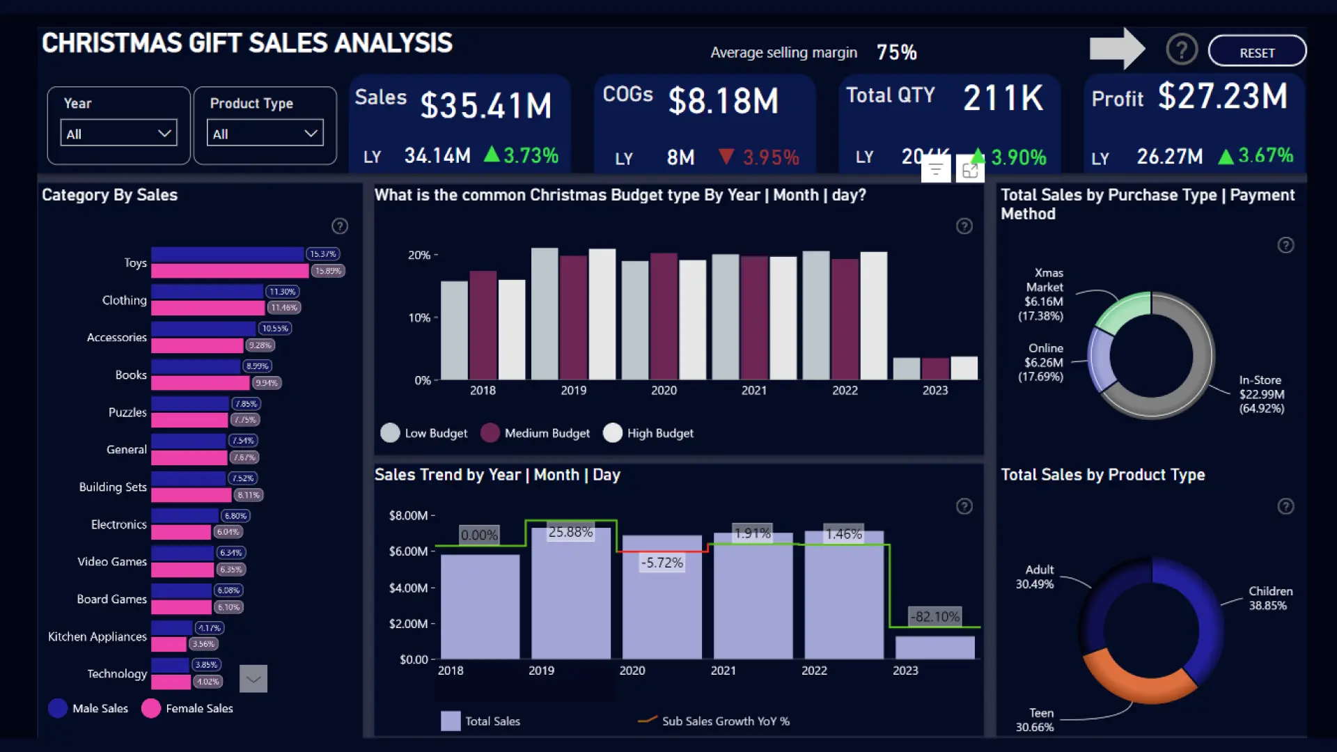Select the 2019 Low Budget bar
Image resolution: width=1337 pixels, height=752 pixels.
(545, 313)
